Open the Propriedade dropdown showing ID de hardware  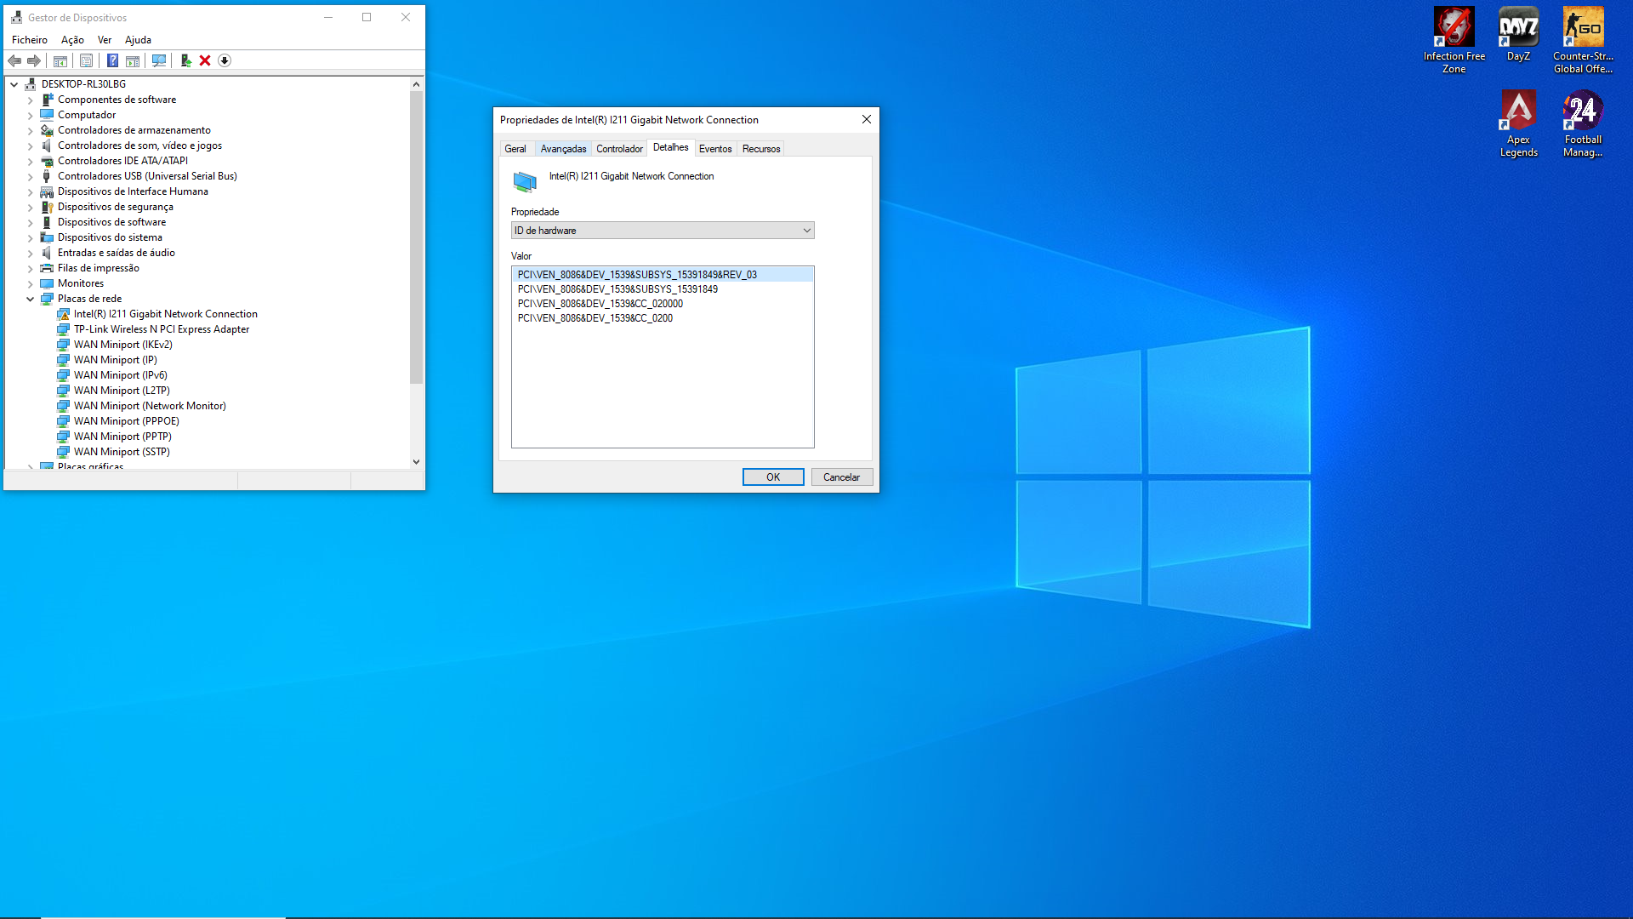click(x=663, y=231)
